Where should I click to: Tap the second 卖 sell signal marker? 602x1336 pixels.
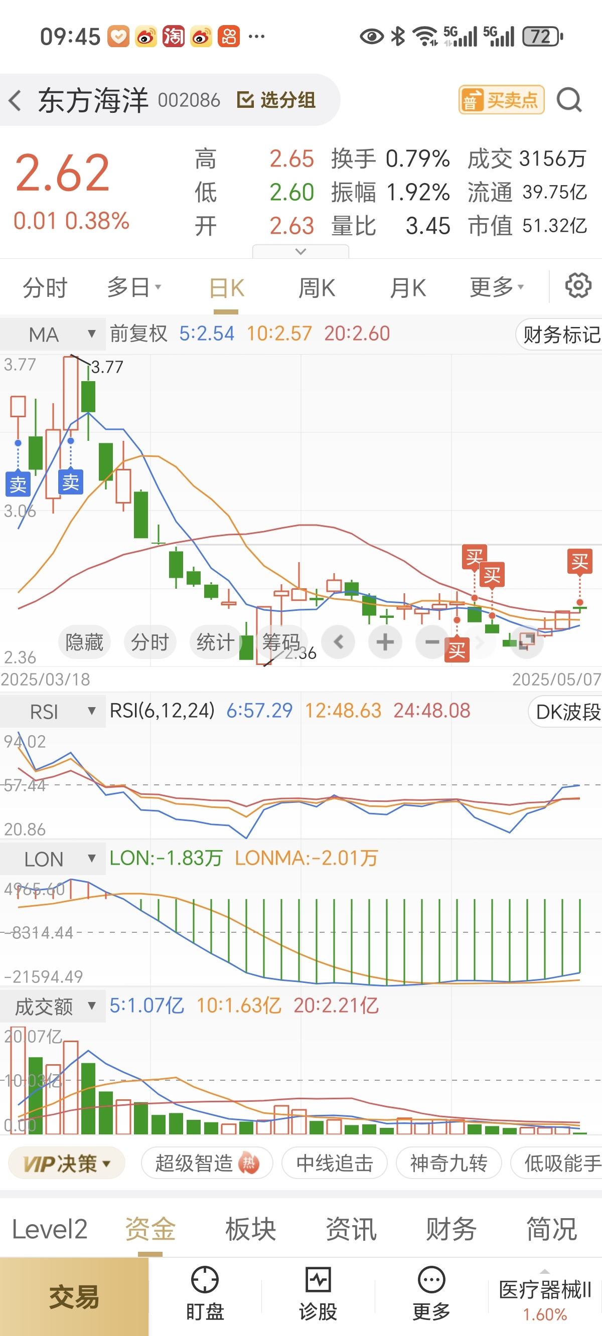(x=71, y=482)
